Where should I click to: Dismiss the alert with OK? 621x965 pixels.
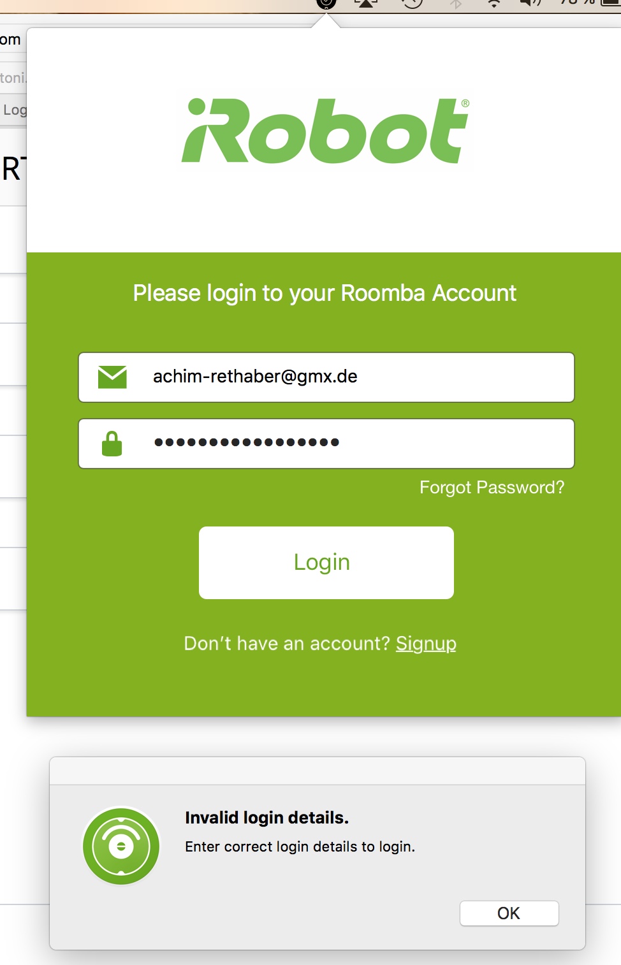[x=509, y=913]
